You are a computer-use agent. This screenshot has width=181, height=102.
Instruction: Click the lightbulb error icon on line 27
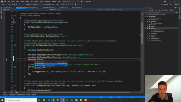coord(7,59)
